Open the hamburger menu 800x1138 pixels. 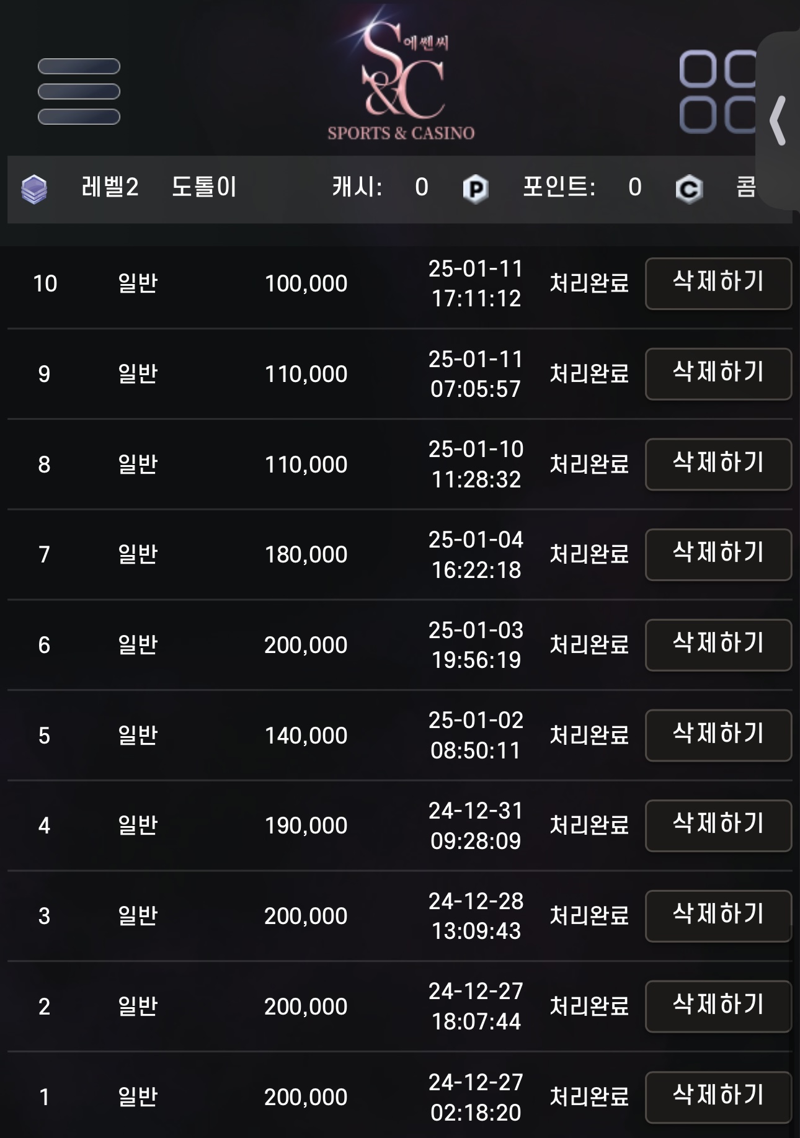click(x=79, y=92)
